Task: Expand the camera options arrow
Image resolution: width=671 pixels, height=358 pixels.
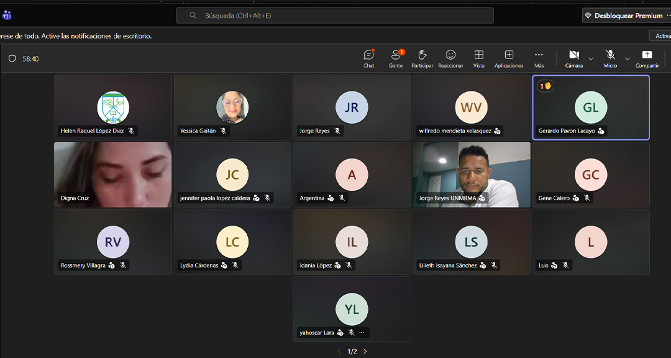Action: coord(591,59)
